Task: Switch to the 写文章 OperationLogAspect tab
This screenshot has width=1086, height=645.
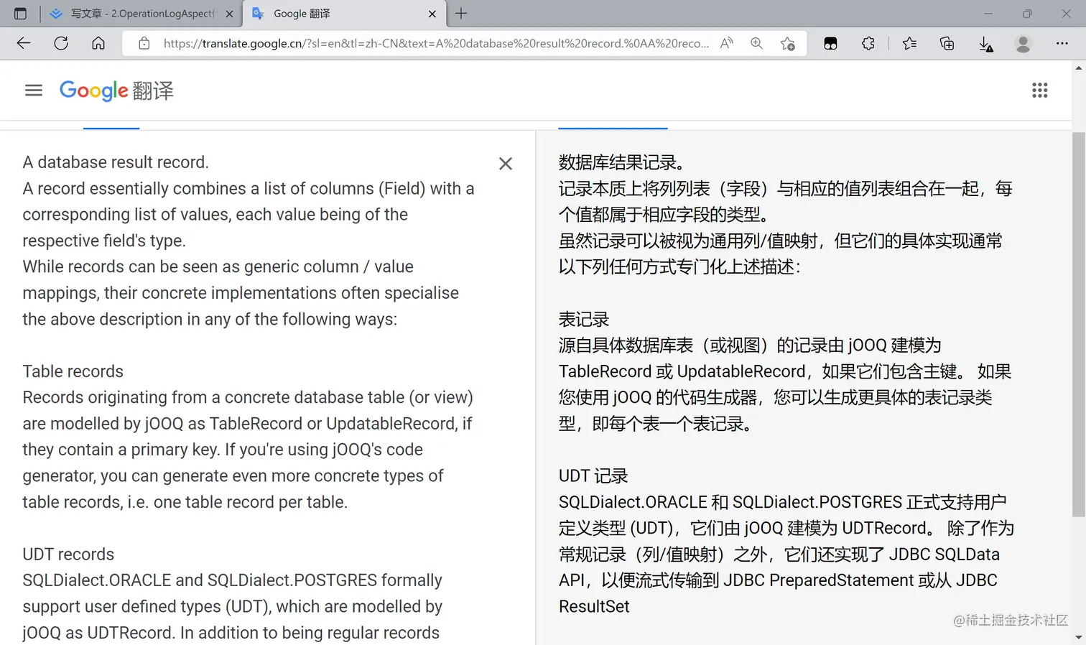Action: [x=141, y=14]
